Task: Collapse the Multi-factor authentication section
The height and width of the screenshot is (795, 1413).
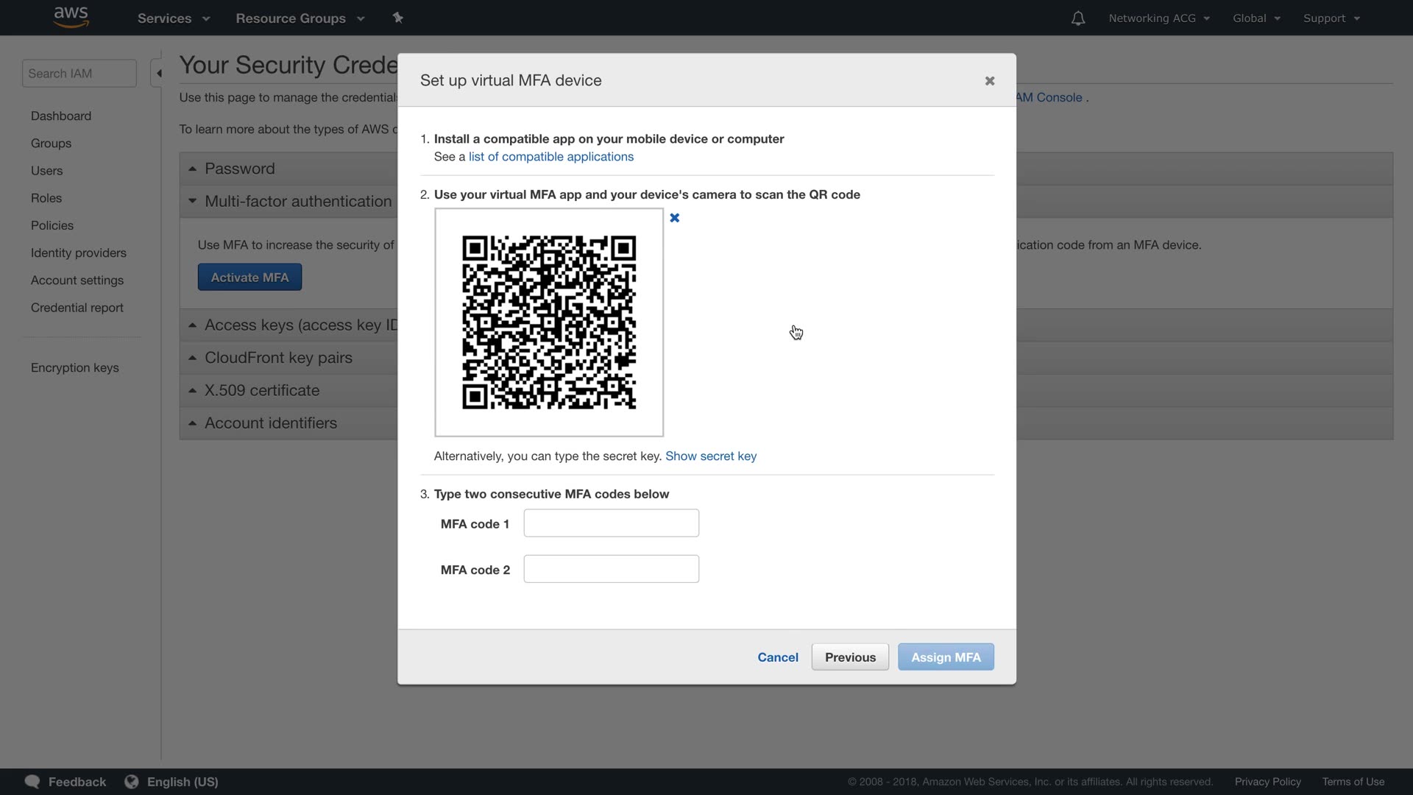Action: coord(297,201)
